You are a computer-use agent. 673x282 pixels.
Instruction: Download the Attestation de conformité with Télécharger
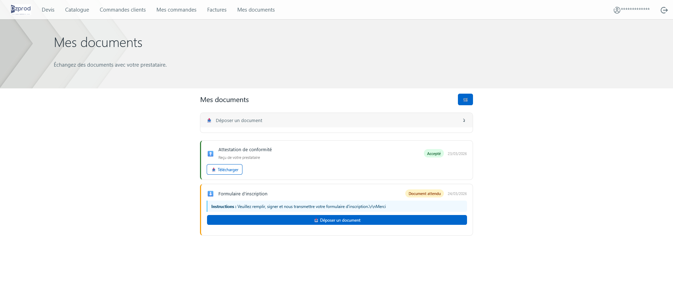click(225, 169)
